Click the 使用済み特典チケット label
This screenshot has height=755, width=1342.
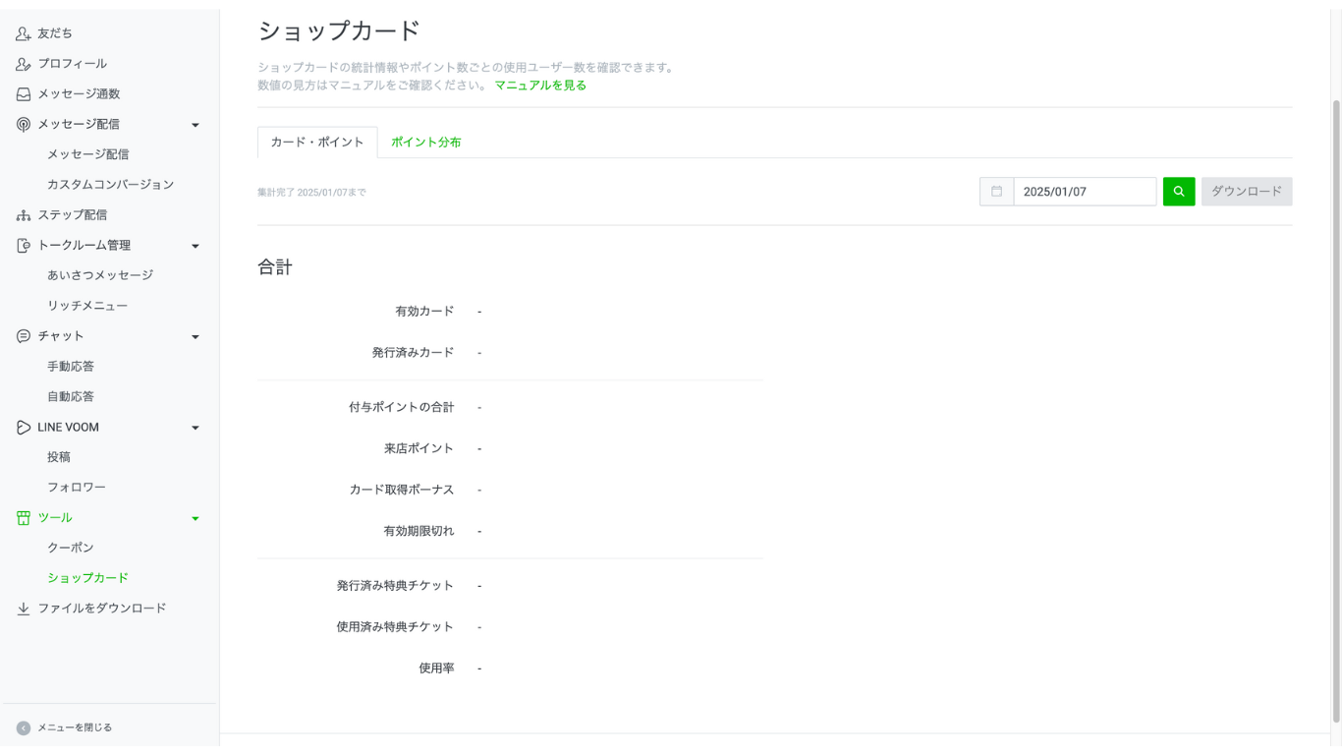[395, 627]
